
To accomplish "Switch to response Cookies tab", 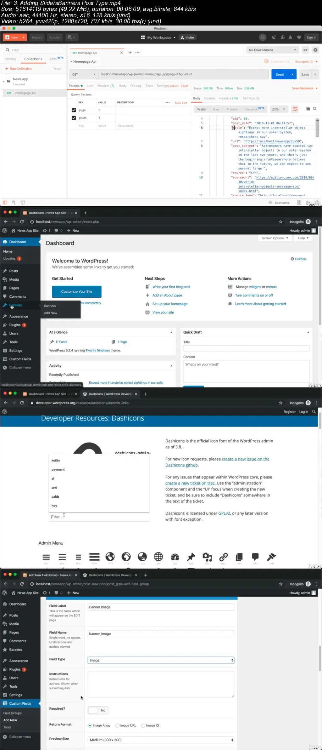I will point(210,98).
